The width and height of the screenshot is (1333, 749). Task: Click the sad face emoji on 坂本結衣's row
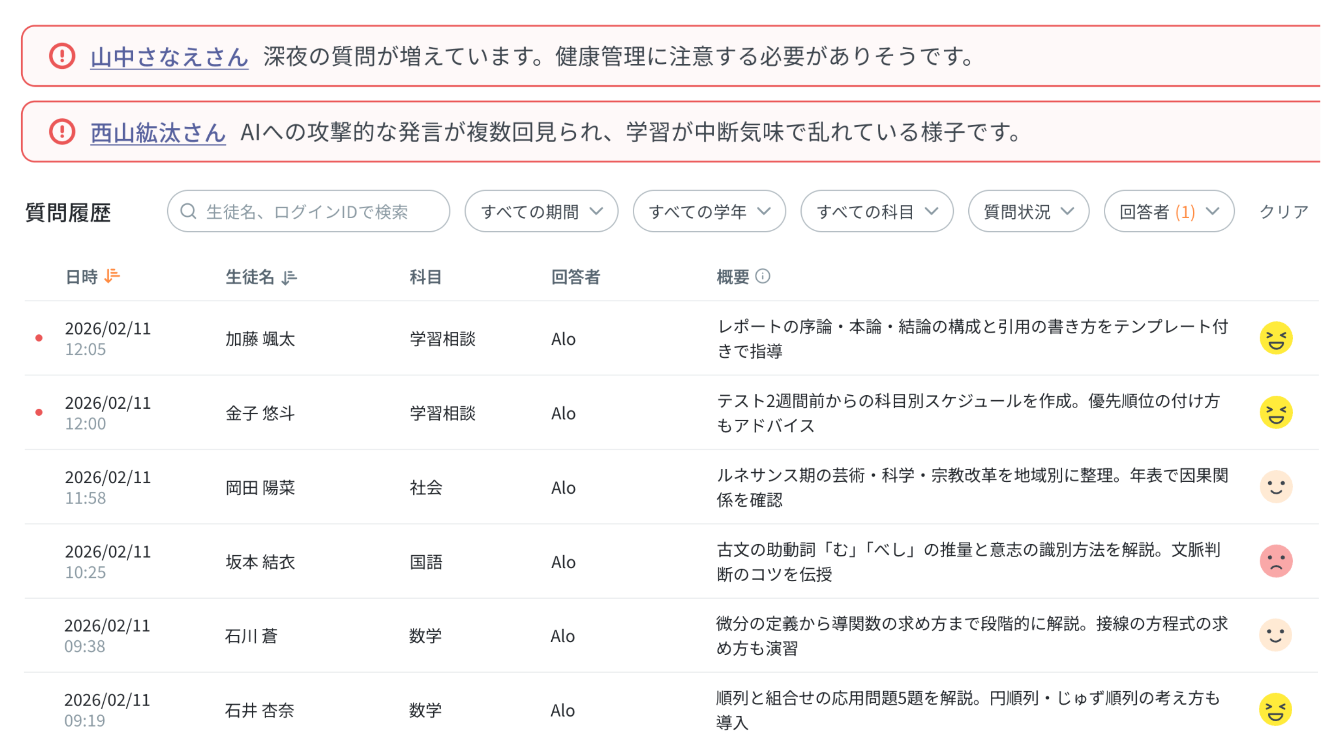[1276, 561]
